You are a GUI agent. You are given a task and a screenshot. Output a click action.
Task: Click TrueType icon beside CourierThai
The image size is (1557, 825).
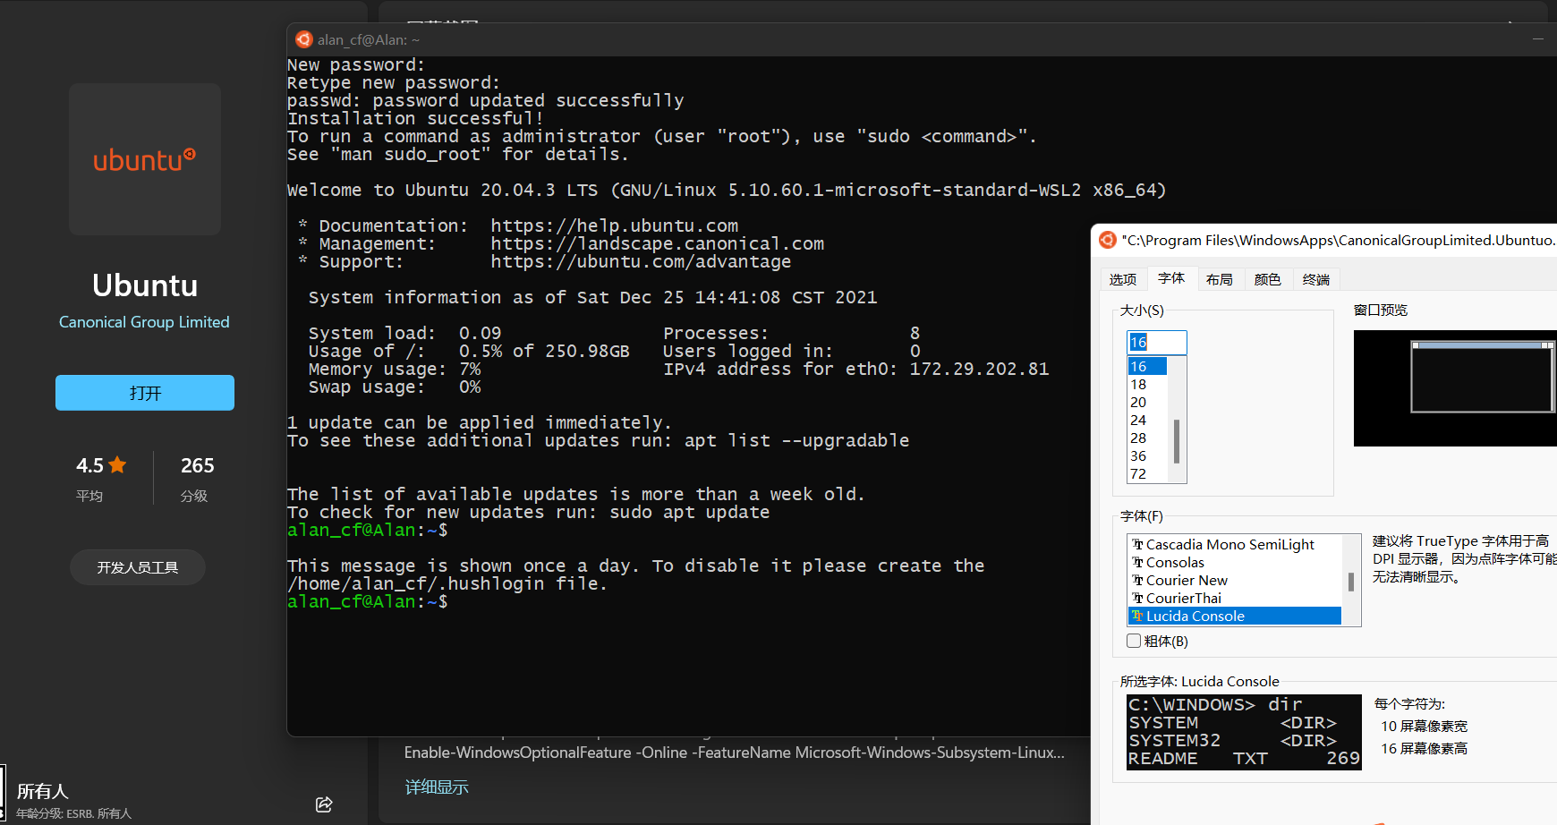1137,598
